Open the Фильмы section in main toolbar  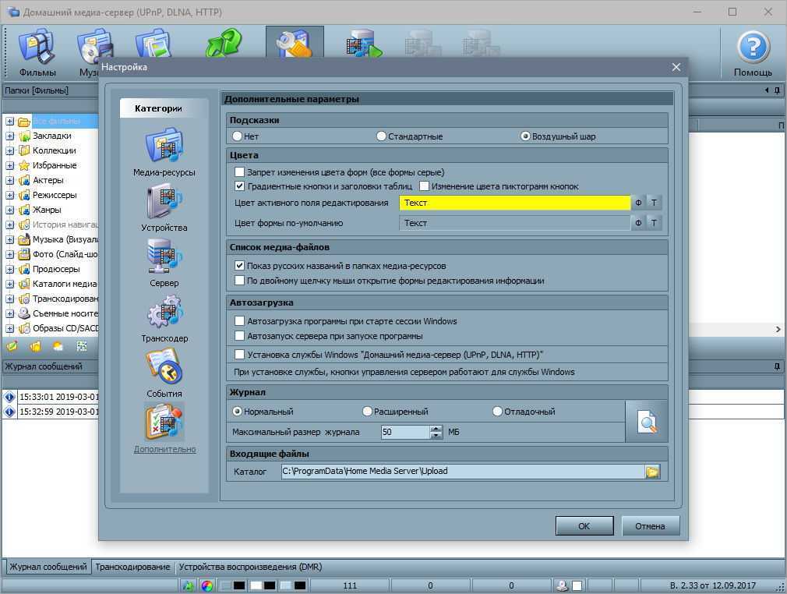pos(37,53)
